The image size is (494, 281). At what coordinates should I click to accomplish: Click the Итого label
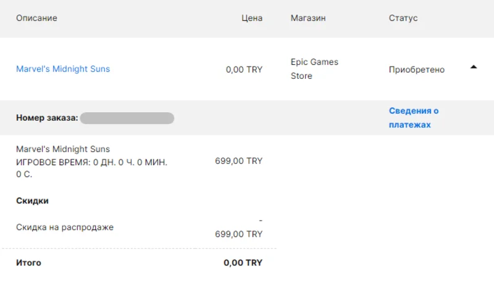coord(28,263)
